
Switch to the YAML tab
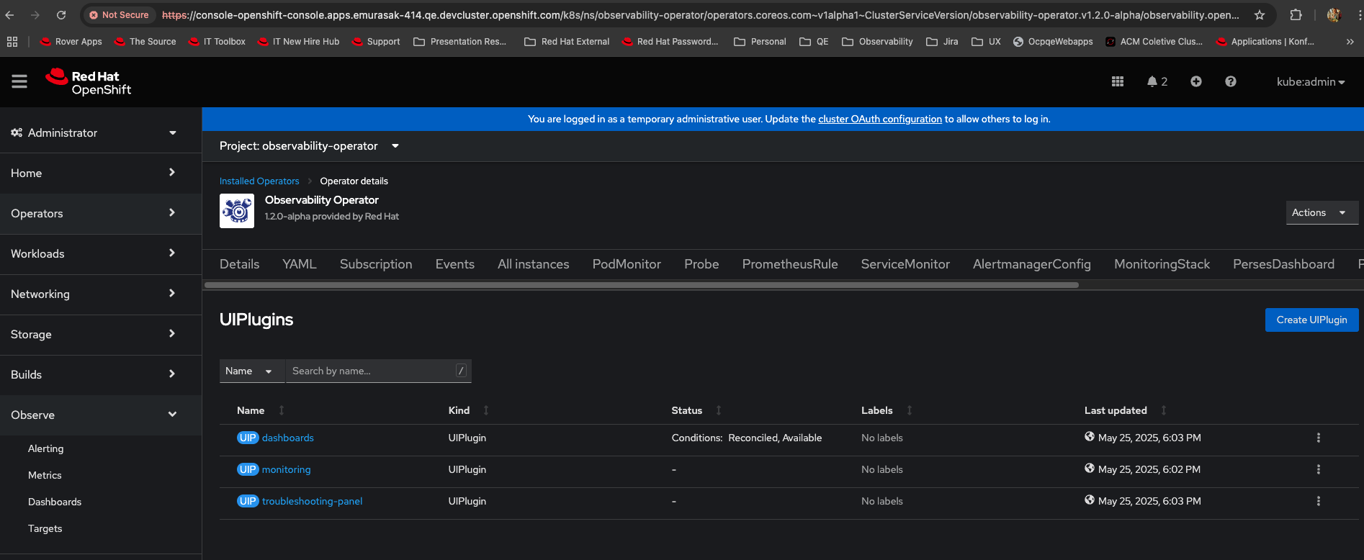coord(299,264)
